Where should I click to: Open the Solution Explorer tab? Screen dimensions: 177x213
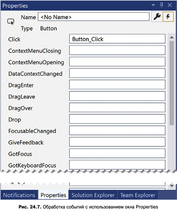[93, 195]
